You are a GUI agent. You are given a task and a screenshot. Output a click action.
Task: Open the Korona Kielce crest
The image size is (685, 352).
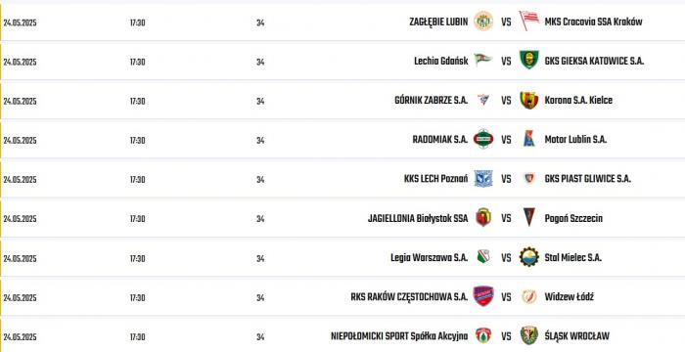click(529, 100)
